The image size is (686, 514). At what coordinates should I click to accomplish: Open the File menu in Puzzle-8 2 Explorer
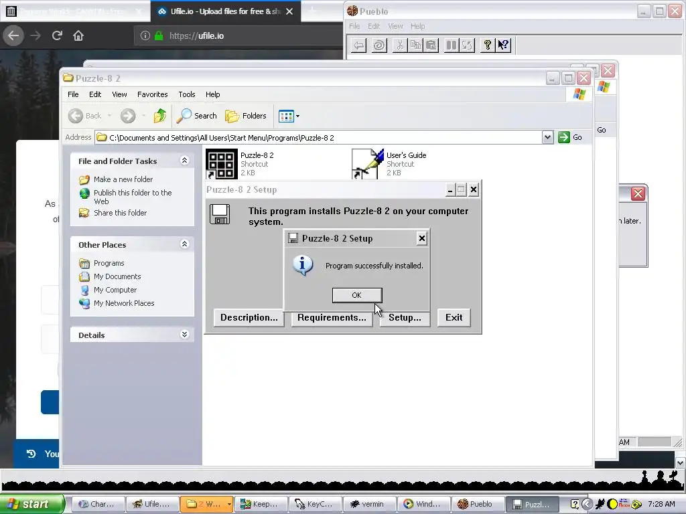(73, 94)
